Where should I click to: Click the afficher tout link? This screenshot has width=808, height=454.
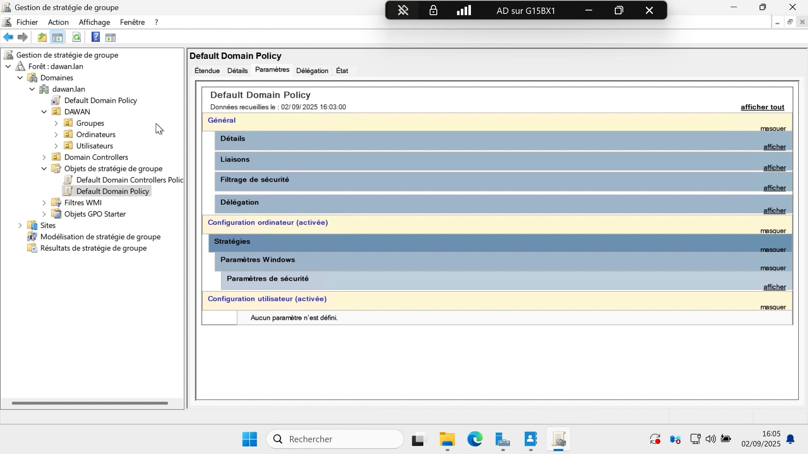coord(762,107)
